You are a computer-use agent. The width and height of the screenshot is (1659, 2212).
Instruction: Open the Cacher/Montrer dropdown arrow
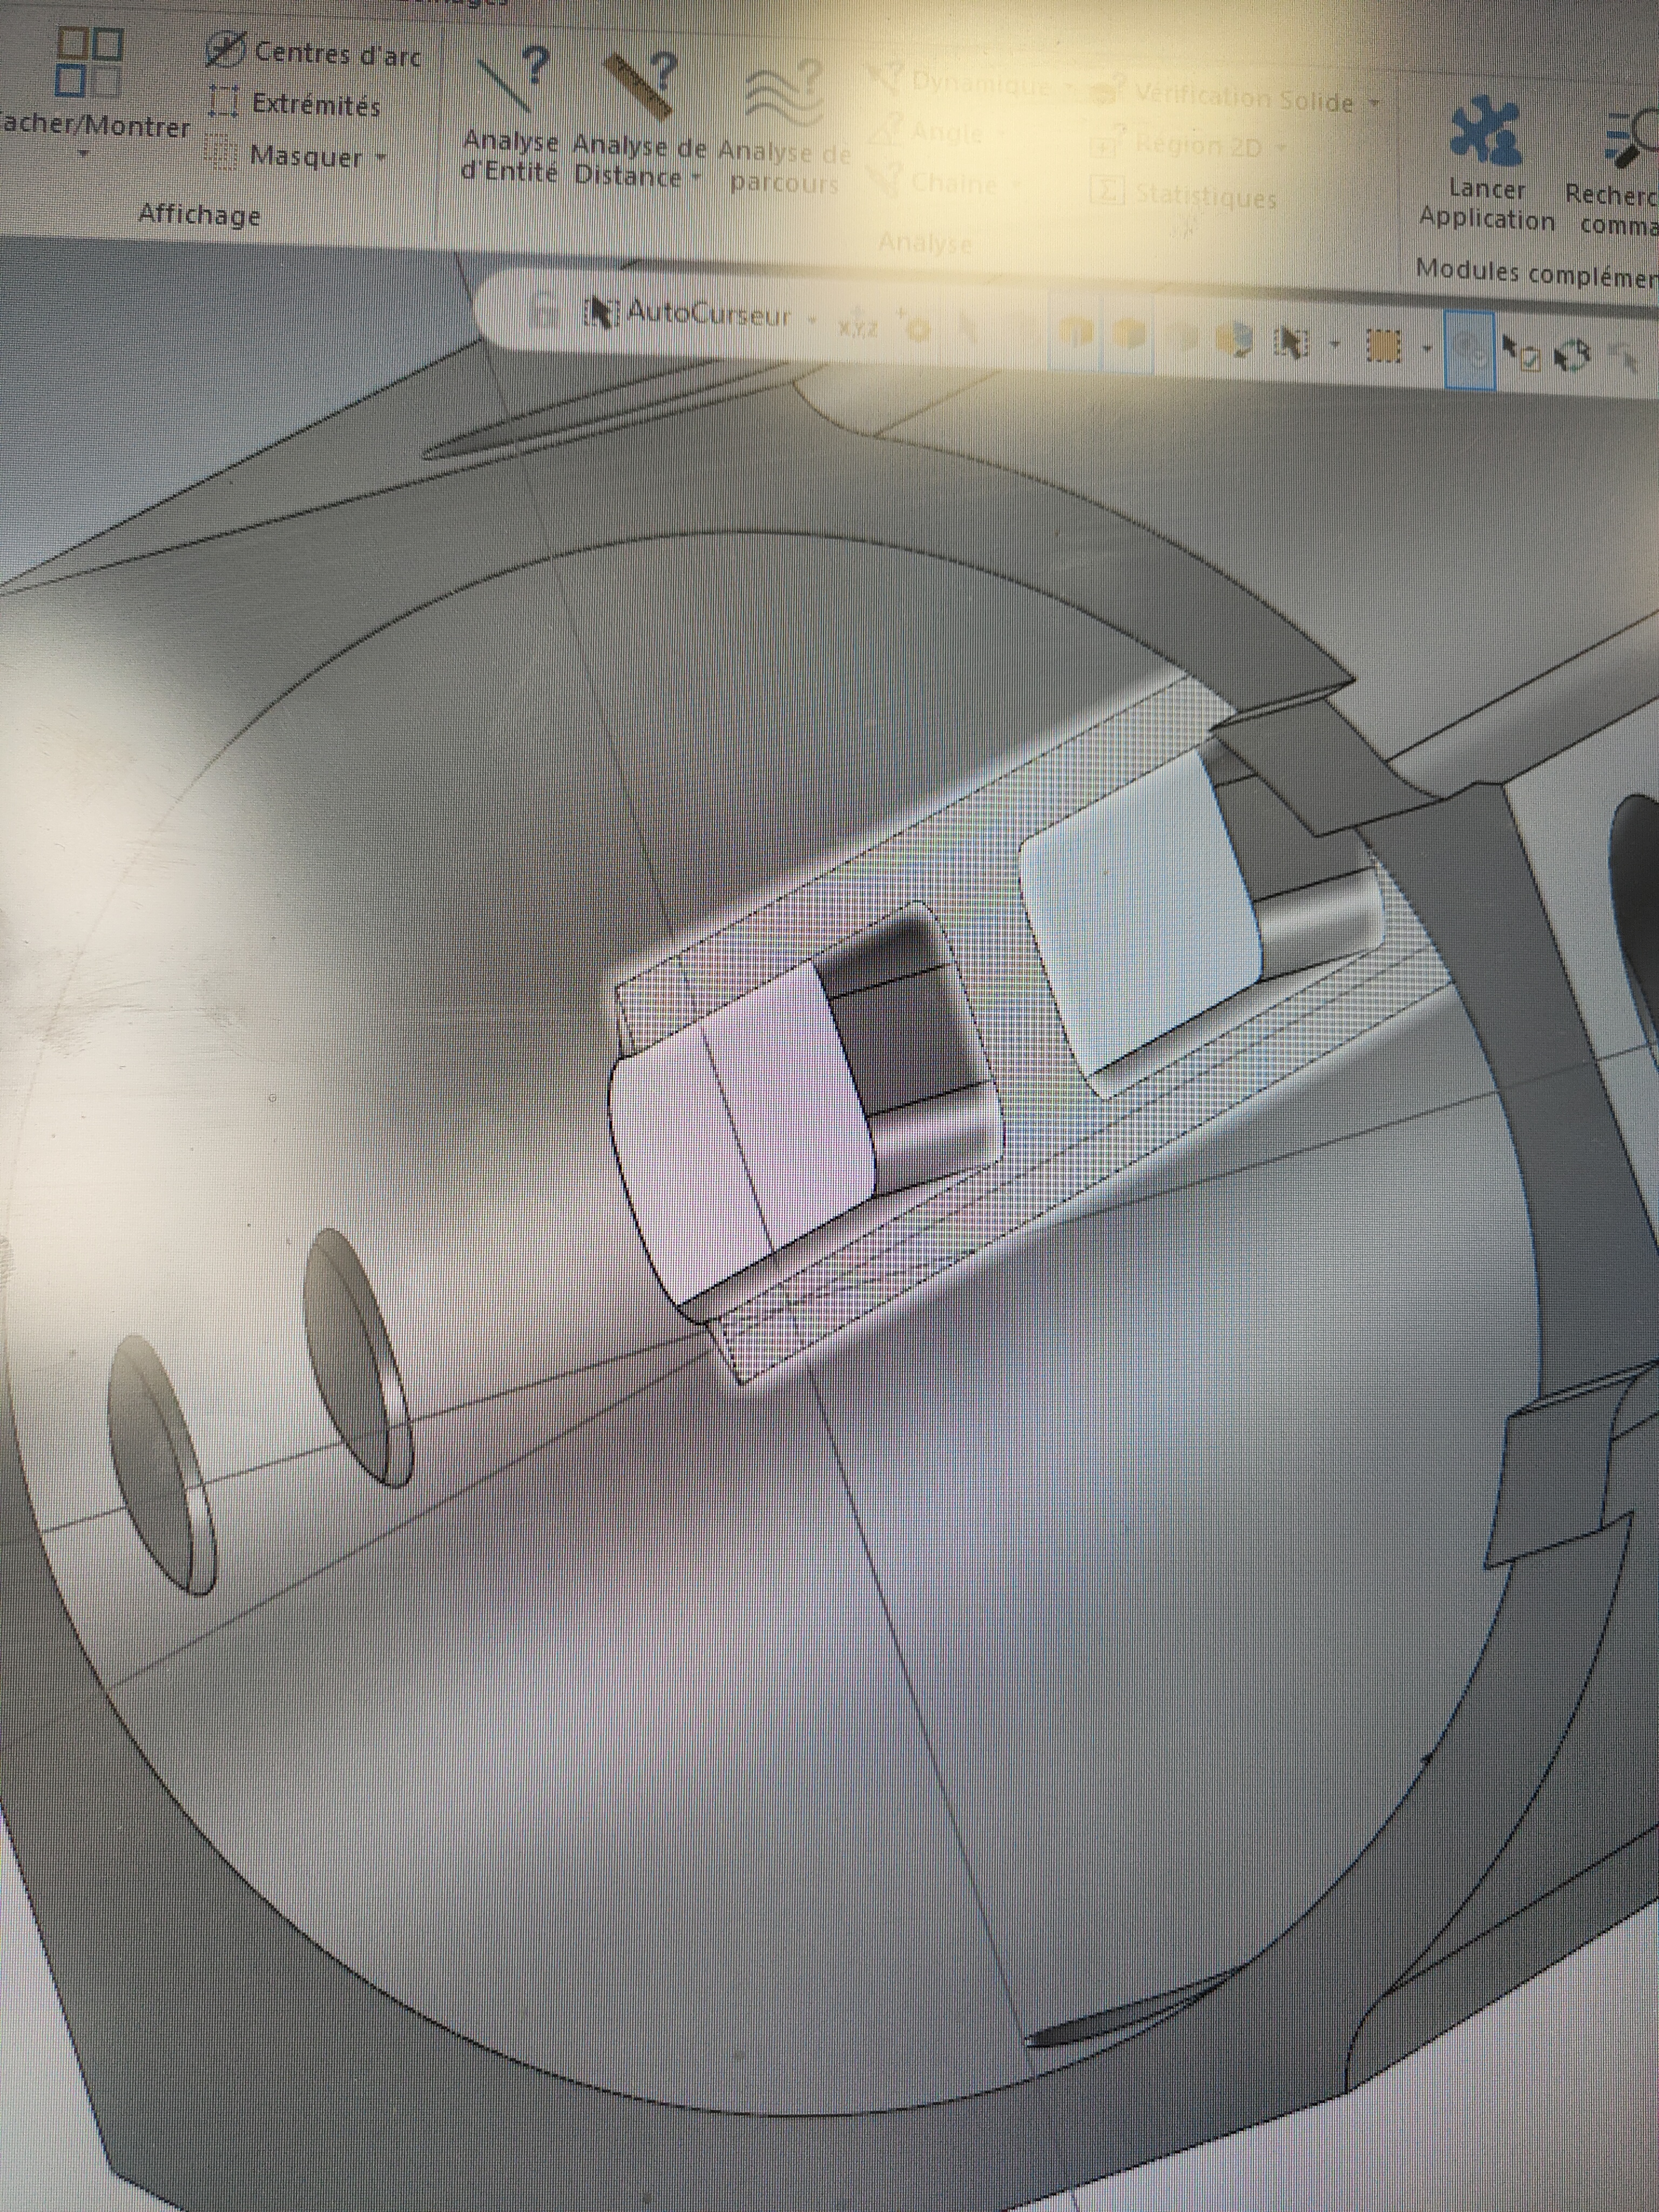84,155
